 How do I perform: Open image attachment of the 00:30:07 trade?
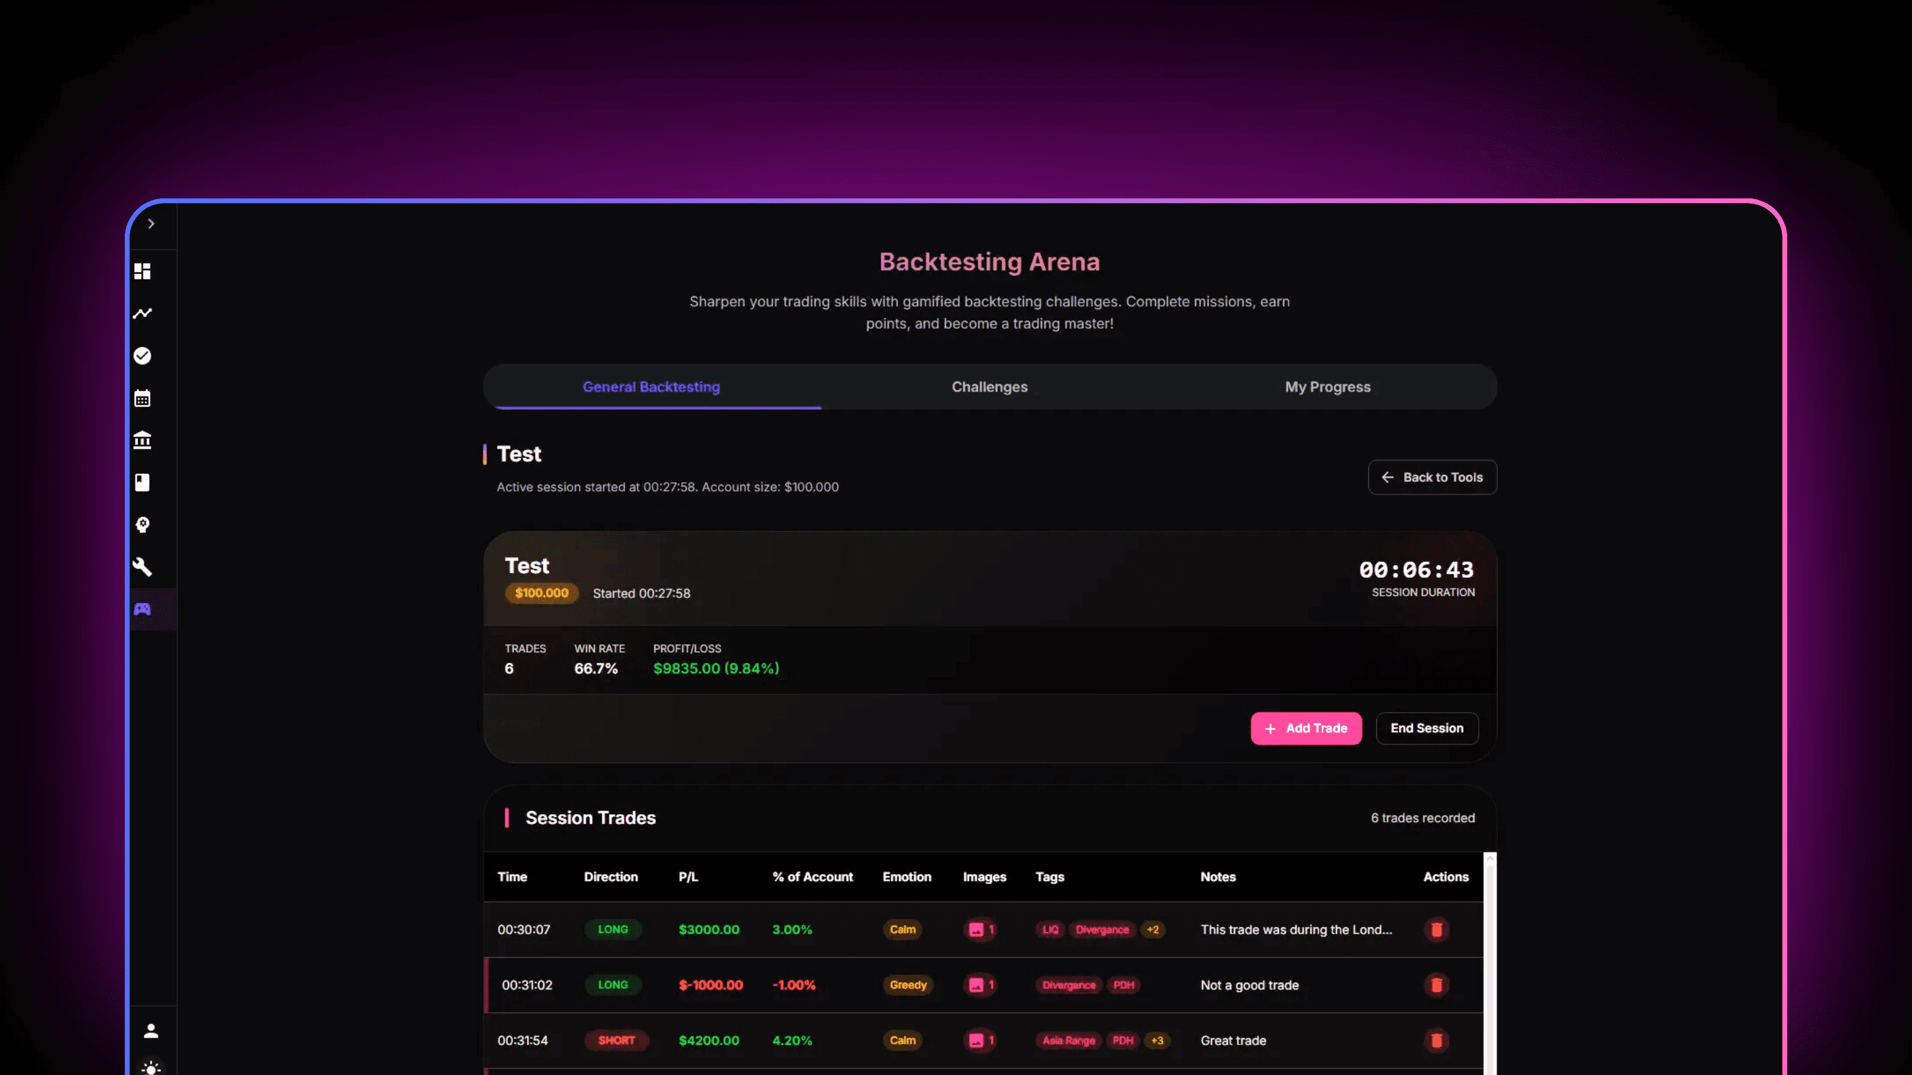(x=981, y=929)
